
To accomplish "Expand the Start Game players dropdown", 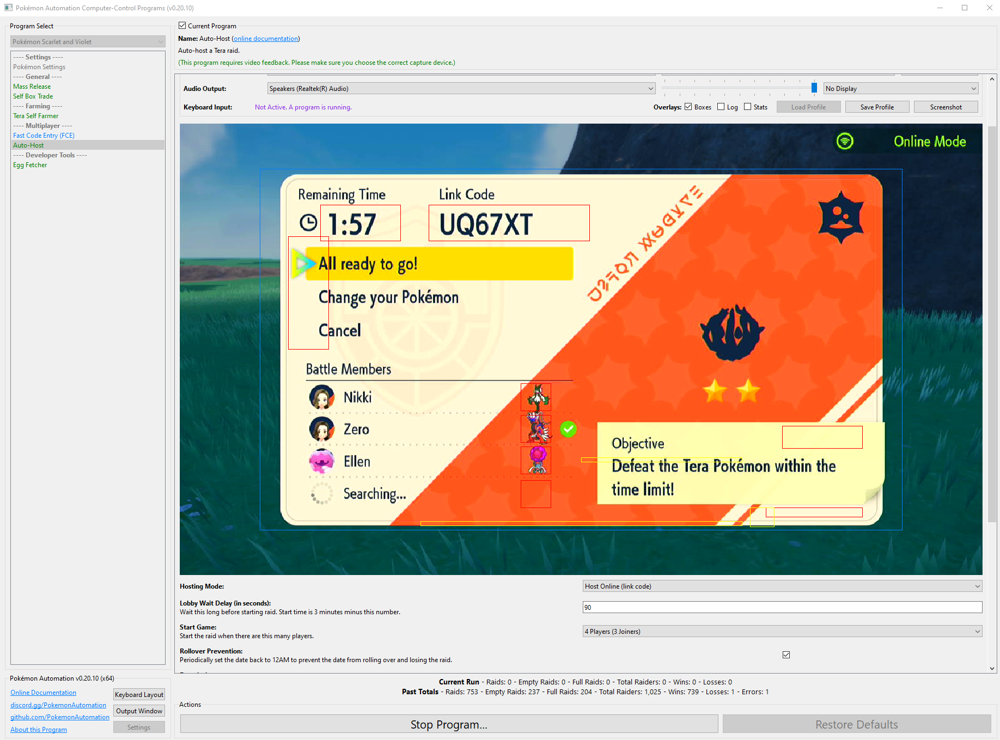I will click(782, 632).
